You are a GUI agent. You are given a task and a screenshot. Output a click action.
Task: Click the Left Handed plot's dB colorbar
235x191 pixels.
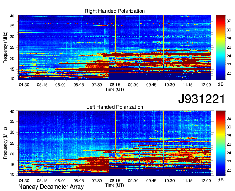point(220,143)
